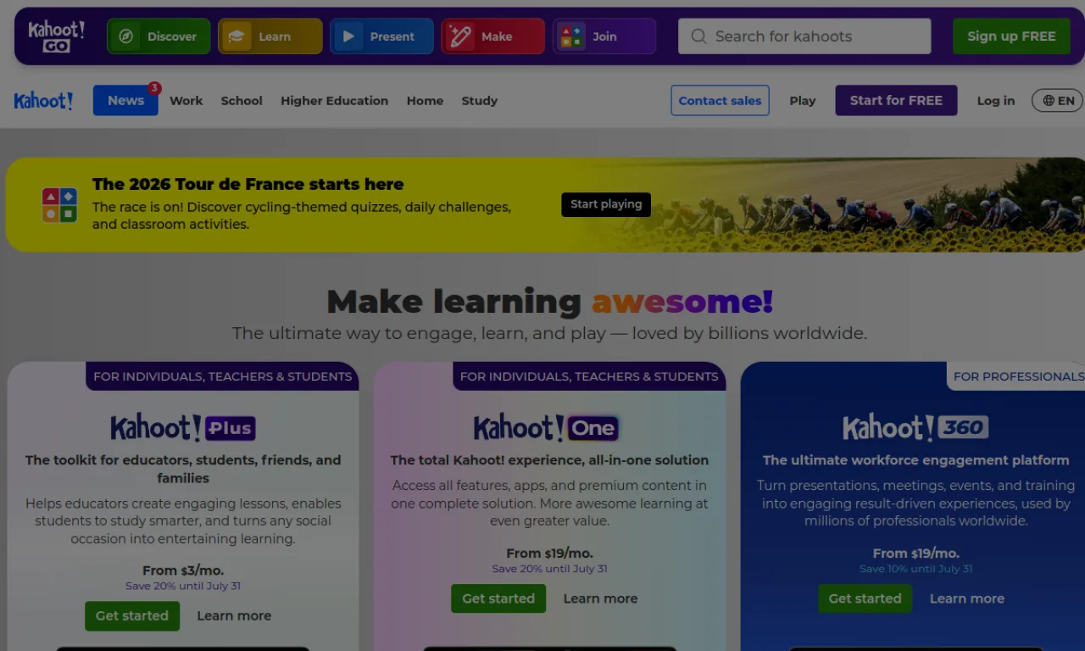Click Get started for Kahoot! One
The image size is (1085, 651).
tap(498, 598)
